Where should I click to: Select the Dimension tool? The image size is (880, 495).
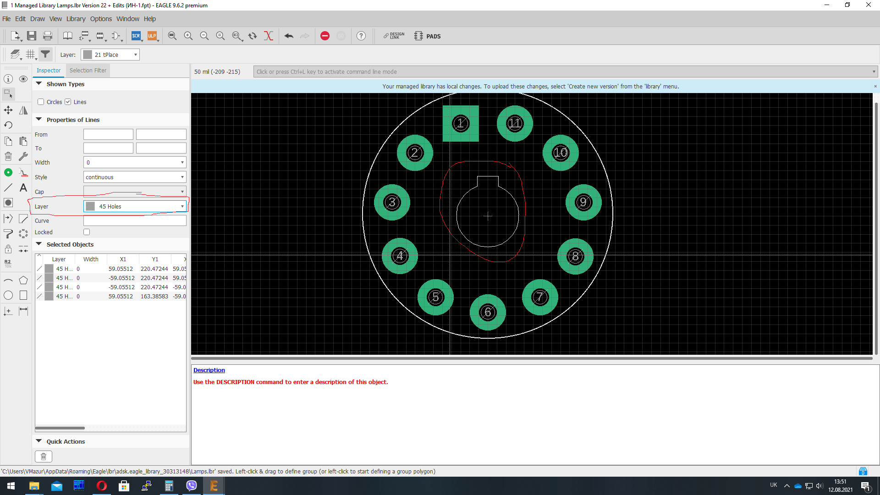[x=23, y=311]
